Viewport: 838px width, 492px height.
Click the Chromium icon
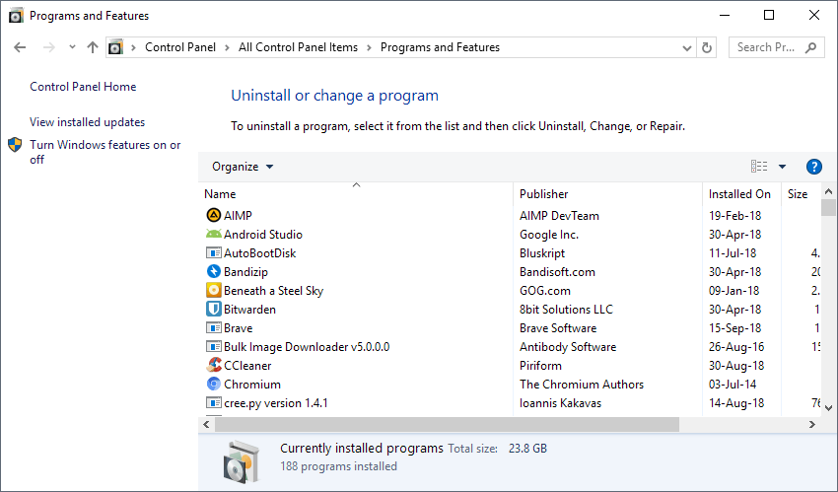coord(213,384)
